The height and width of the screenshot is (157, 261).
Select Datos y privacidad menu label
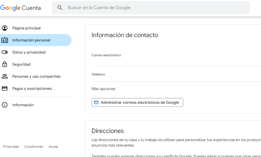point(29,52)
